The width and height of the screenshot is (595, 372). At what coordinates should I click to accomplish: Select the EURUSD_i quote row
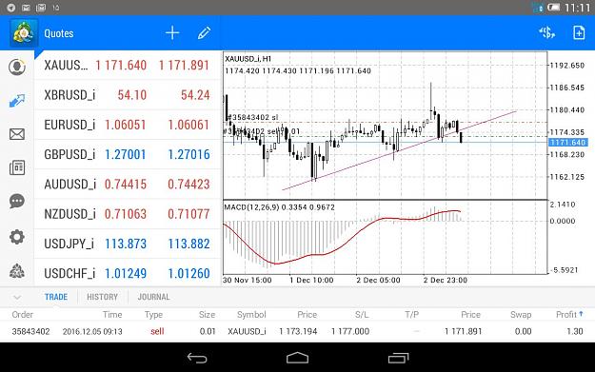tap(128, 125)
